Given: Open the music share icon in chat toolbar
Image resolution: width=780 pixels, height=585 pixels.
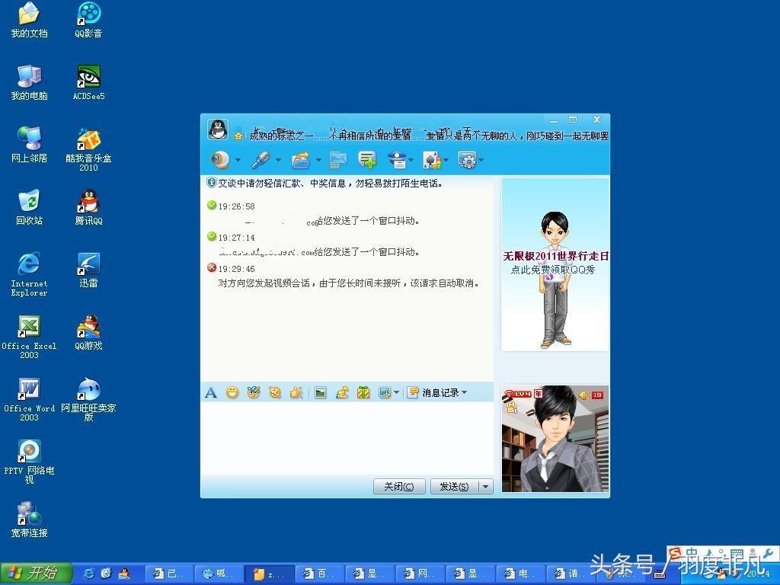Looking at the screenshot, I should pyautogui.click(x=342, y=392).
